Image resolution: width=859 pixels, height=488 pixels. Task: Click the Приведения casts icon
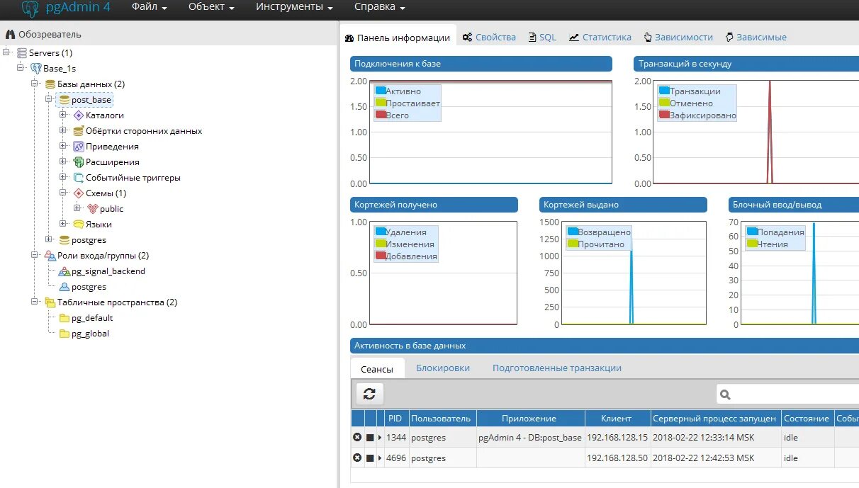click(x=78, y=147)
